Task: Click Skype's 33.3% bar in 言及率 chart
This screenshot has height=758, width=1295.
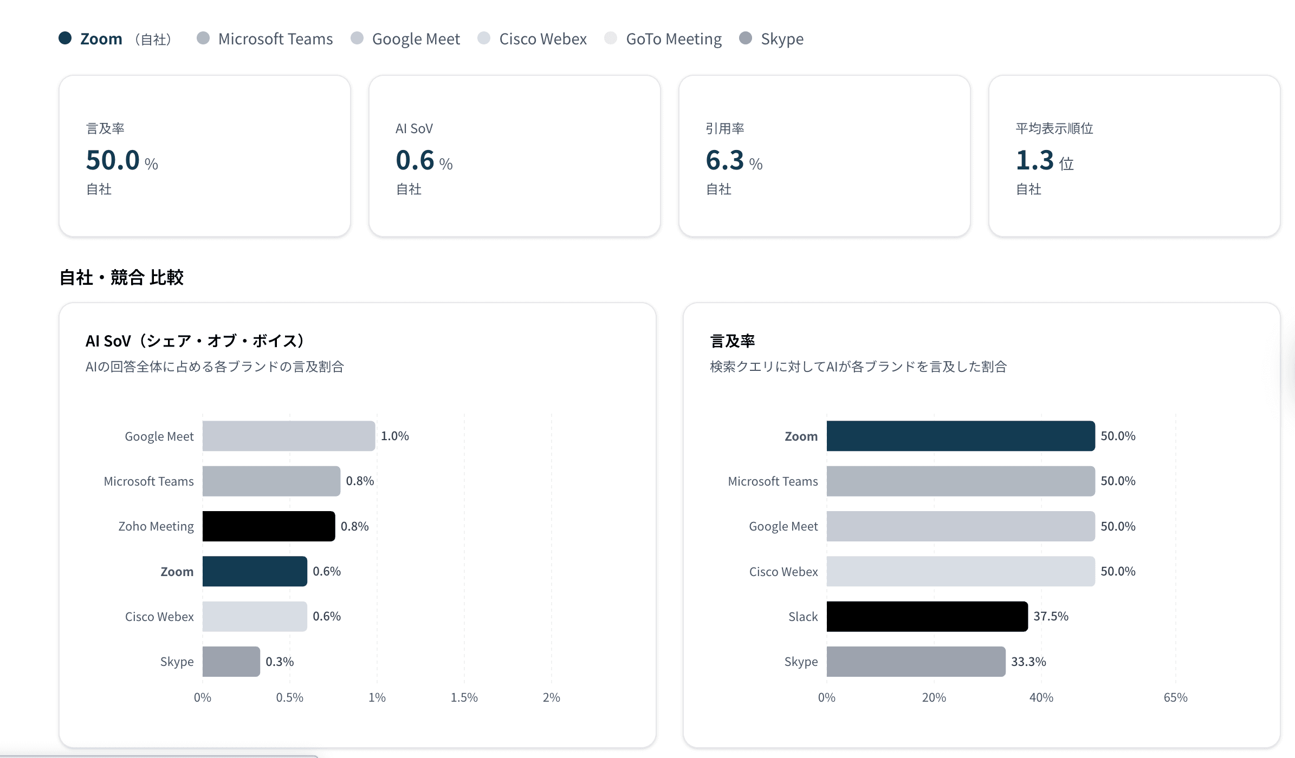Action: (x=916, y=662)
